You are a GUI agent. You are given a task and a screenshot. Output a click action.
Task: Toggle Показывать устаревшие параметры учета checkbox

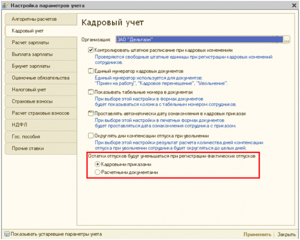[x=6, y=234]
